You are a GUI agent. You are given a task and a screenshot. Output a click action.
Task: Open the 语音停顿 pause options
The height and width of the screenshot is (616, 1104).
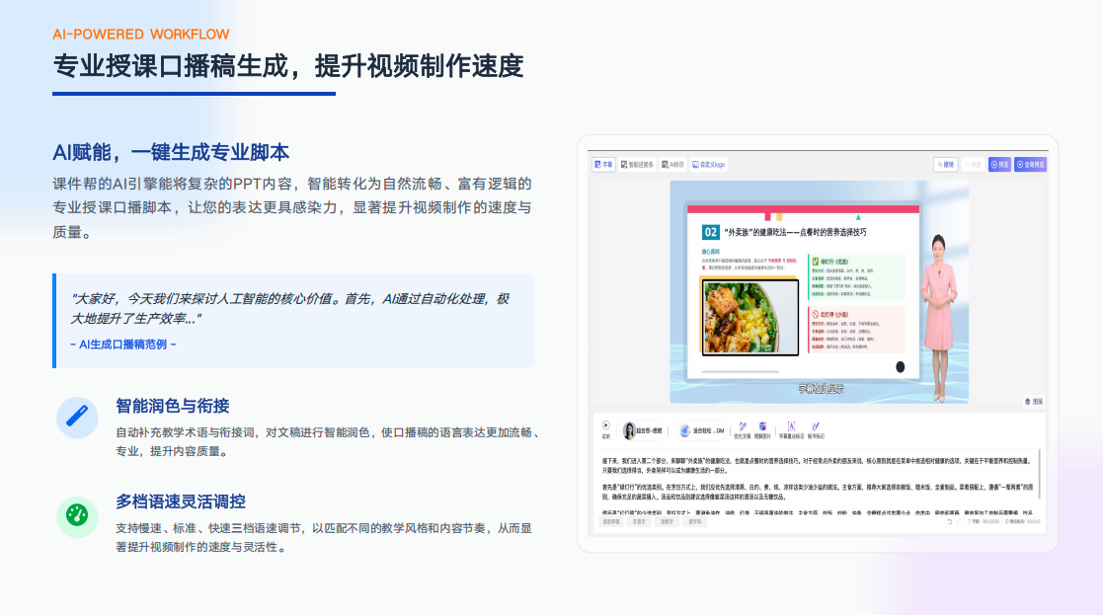pyautogui.click(x=609, y=524)
